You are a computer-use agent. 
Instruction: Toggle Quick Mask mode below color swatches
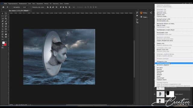point(2,48)
